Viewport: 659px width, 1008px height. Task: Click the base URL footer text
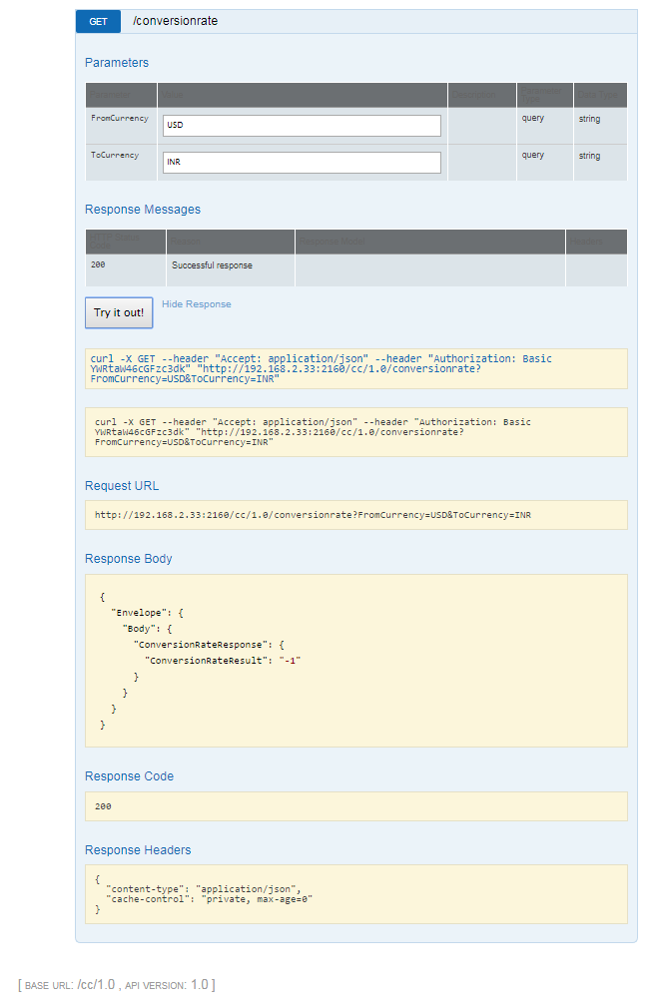(x=116, y=985)
